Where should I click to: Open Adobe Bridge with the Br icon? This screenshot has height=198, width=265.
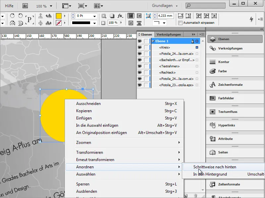25,6
